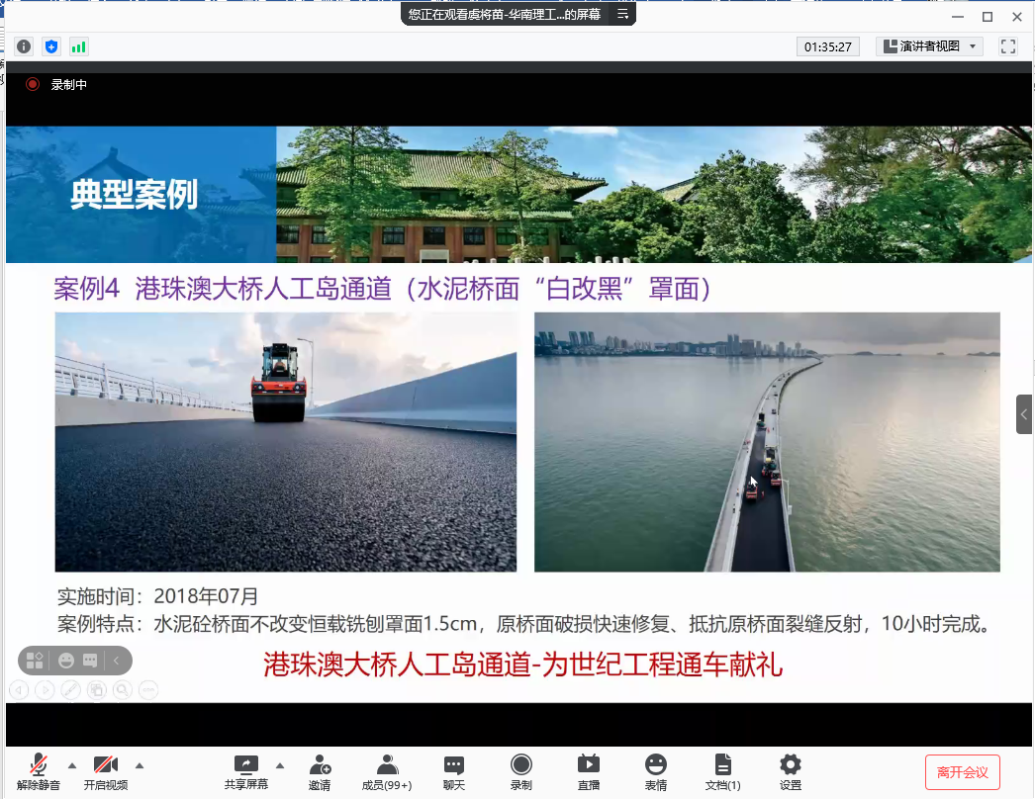
Task: Click the red 录制中 recording indicator
Action: point(56,84)
